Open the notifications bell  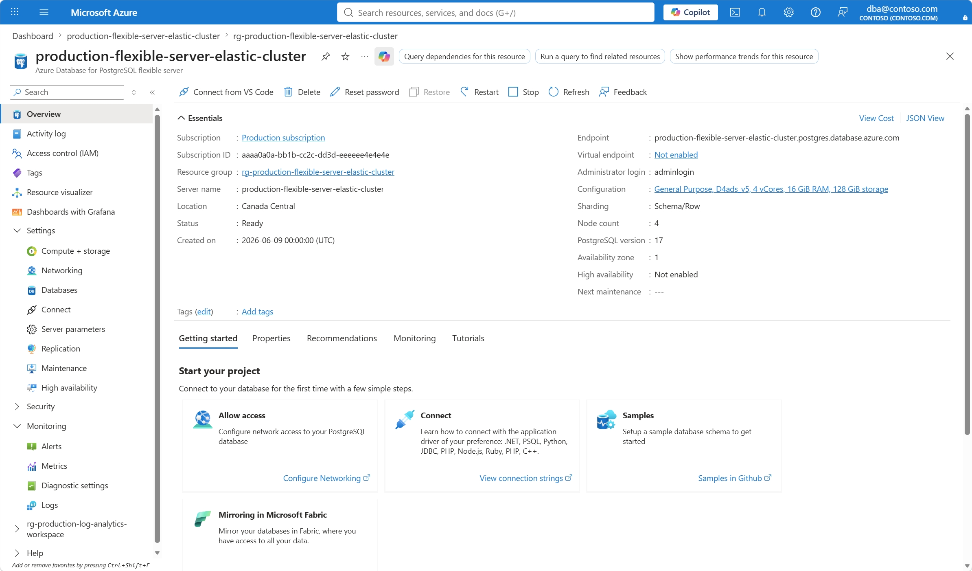coord(762,12)
